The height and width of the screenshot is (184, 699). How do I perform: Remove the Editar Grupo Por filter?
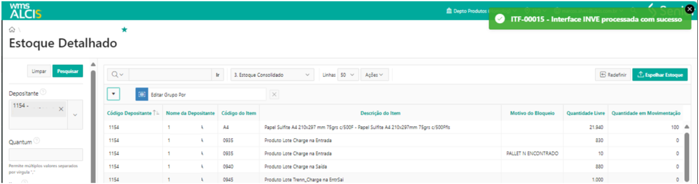274,94
